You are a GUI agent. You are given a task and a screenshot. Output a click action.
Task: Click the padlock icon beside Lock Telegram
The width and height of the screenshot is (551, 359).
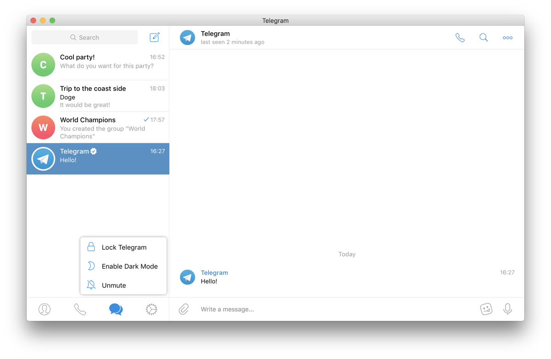(x=91, y=247)
